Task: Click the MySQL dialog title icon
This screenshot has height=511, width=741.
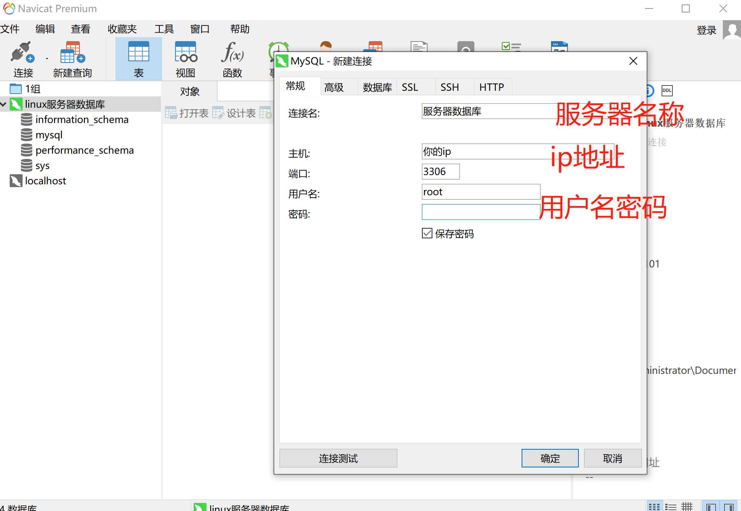Action: point(282,61)
